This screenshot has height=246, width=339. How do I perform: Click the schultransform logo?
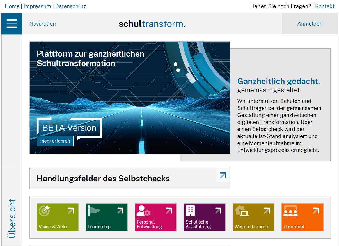152,24
